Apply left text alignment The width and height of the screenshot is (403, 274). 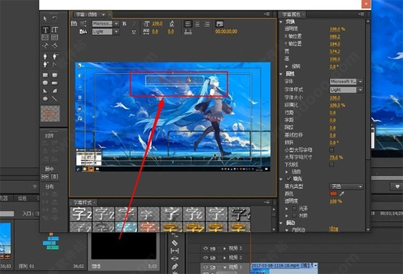188,24
